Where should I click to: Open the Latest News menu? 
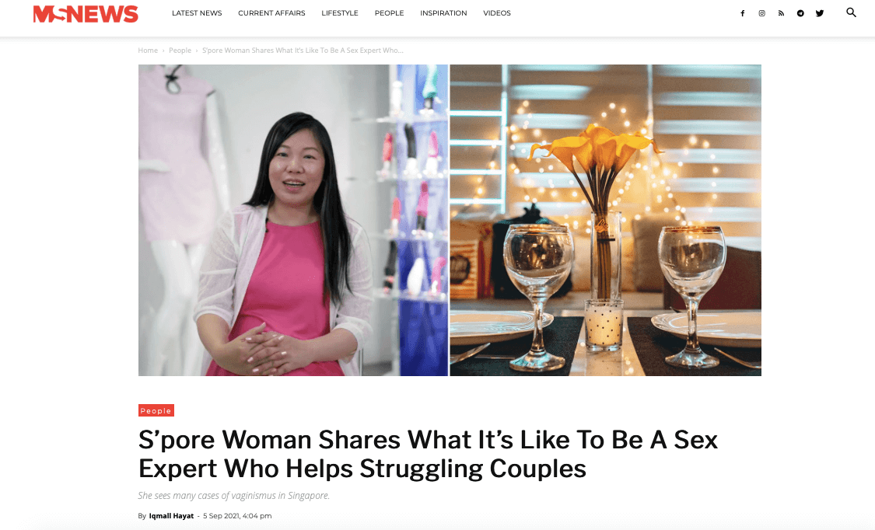tap(197, 12)
